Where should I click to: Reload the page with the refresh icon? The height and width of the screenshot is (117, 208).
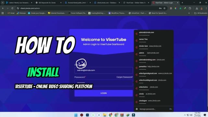pyautogui.click(x=12, y=8)
